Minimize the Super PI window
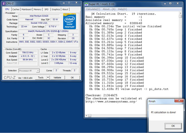Image resolution: width=186 pixels, height=133 pixels. pos(165,4)
